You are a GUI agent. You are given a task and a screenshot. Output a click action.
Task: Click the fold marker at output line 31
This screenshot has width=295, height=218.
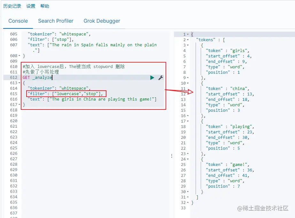click(188, 197)
